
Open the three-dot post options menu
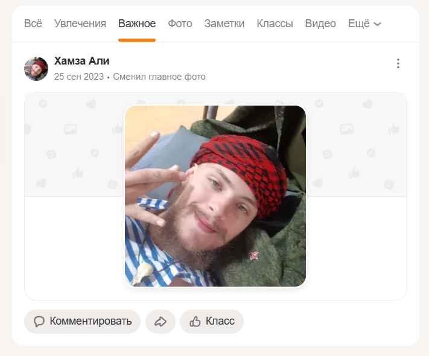click(x=398, y=63)
